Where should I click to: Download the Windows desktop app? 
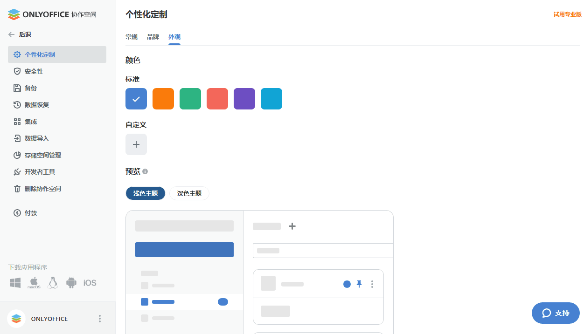click(15, 283)
